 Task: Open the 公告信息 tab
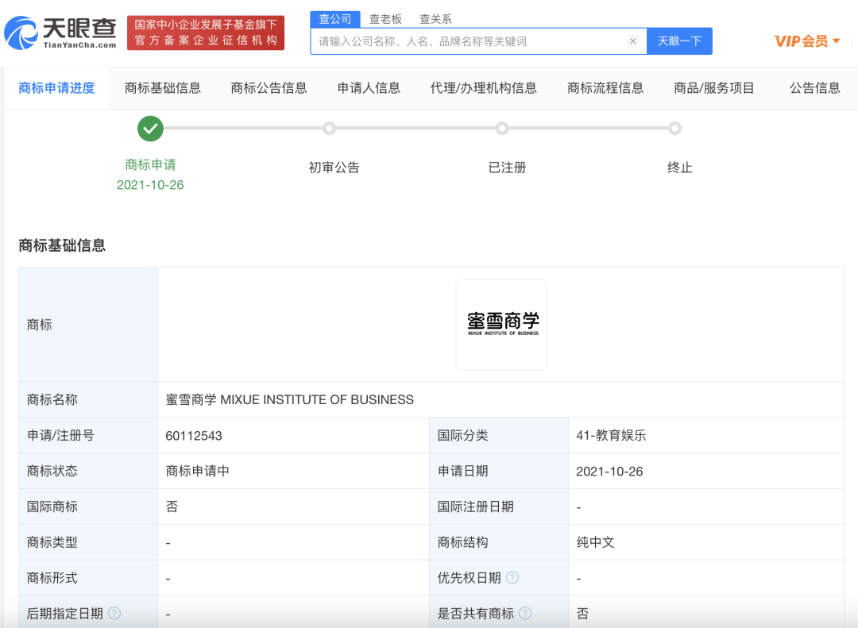point(815,88)
